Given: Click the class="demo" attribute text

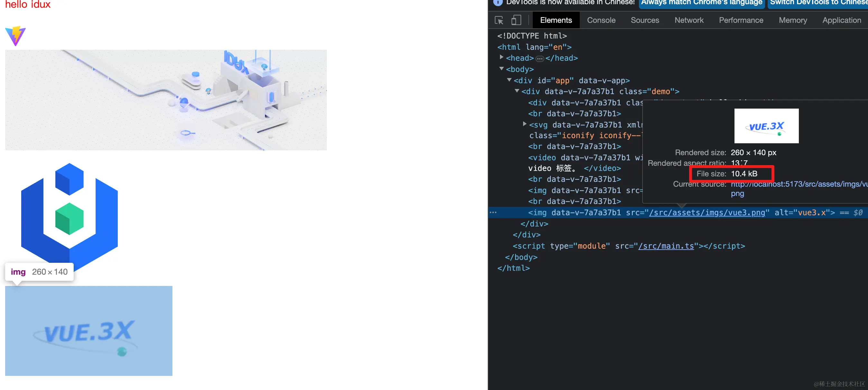Looking at the screenshot, I should [647, 92].
